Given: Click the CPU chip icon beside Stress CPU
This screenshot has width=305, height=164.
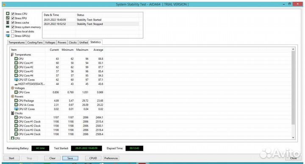Looking at the screenshot, I should click(8, 14).
